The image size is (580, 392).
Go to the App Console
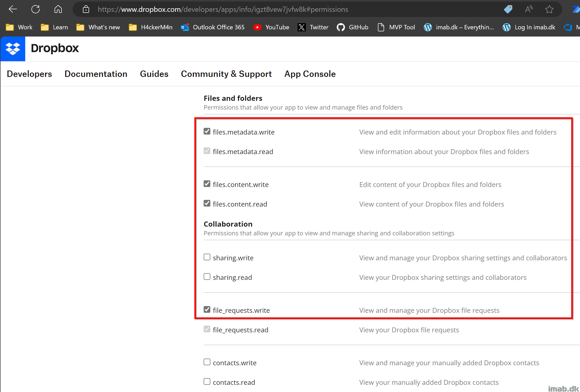tap(310, 74)
